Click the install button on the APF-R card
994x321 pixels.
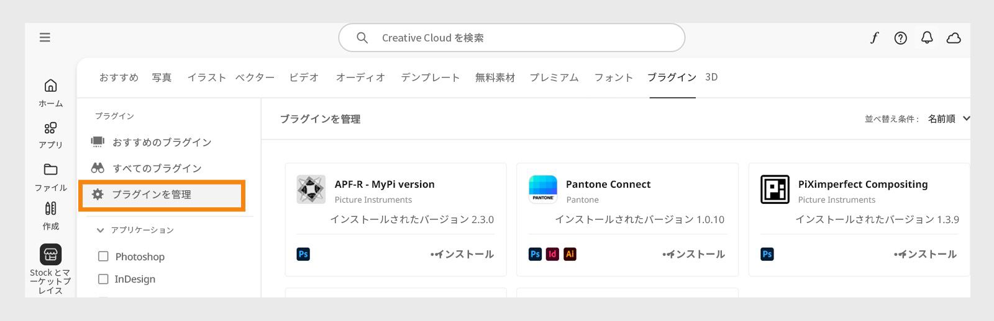pos(462,254)
